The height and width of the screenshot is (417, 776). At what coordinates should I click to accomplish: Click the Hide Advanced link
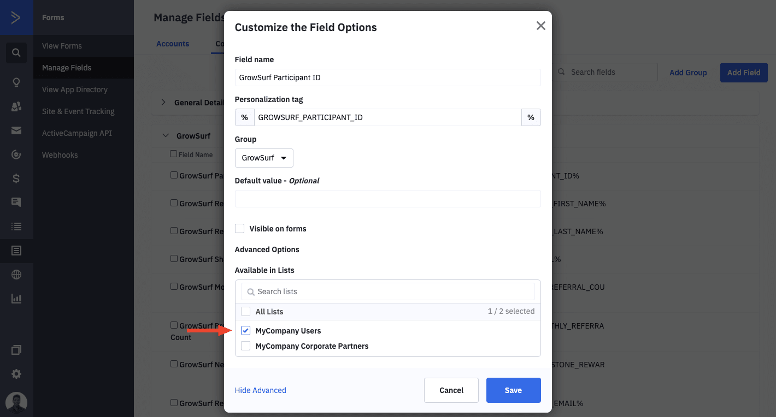(260, 390)
